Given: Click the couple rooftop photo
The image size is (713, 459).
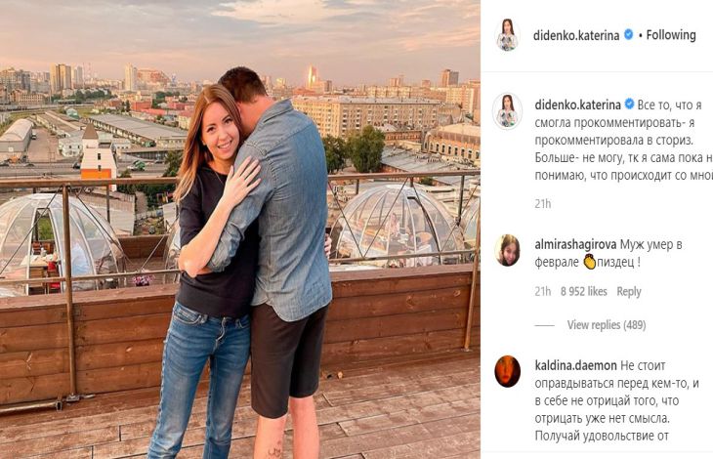Looking at the screenshot, I should [240, 229].
